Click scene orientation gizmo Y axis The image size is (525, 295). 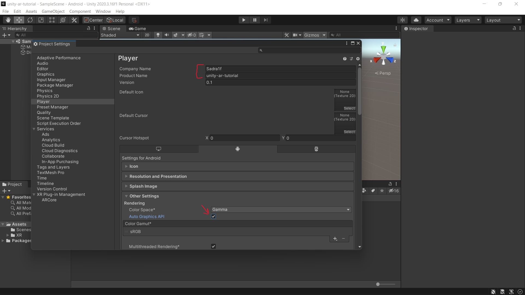click(383, 49)
